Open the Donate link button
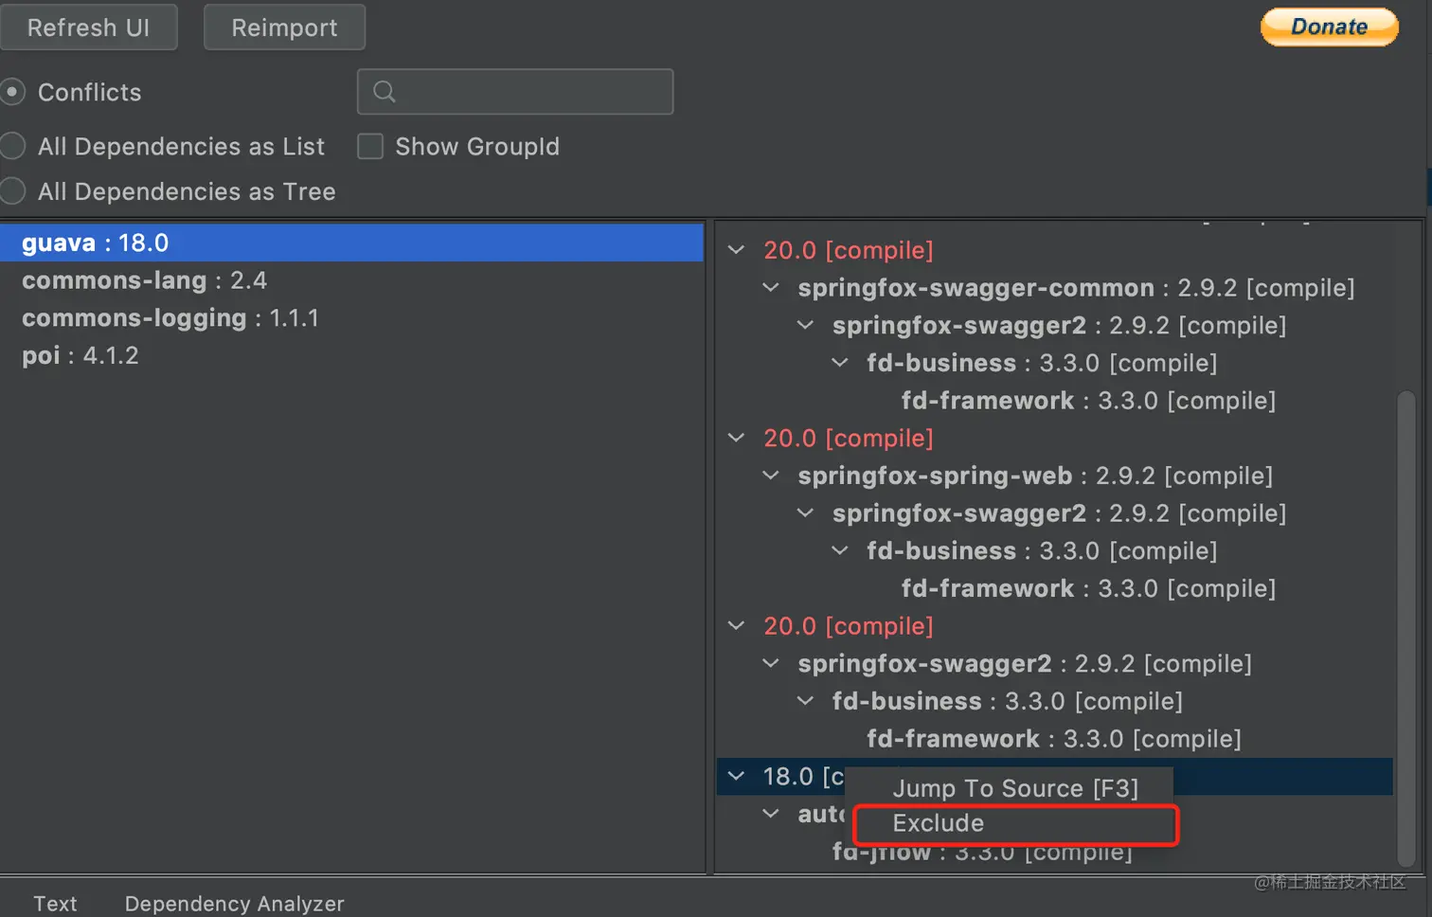This screenshot has width=1432, height=917. pos(1330,27)
